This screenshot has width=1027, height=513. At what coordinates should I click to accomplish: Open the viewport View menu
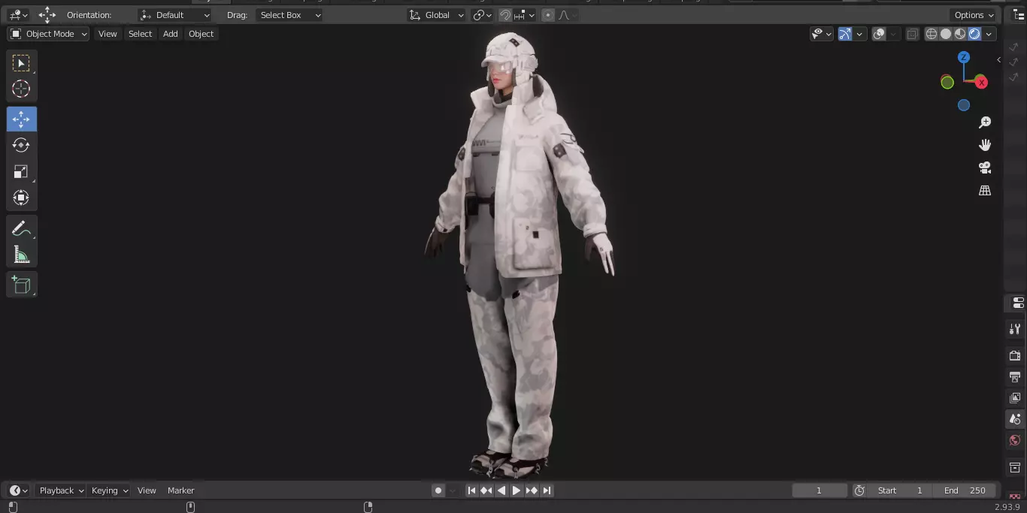[x=108, y=34]
